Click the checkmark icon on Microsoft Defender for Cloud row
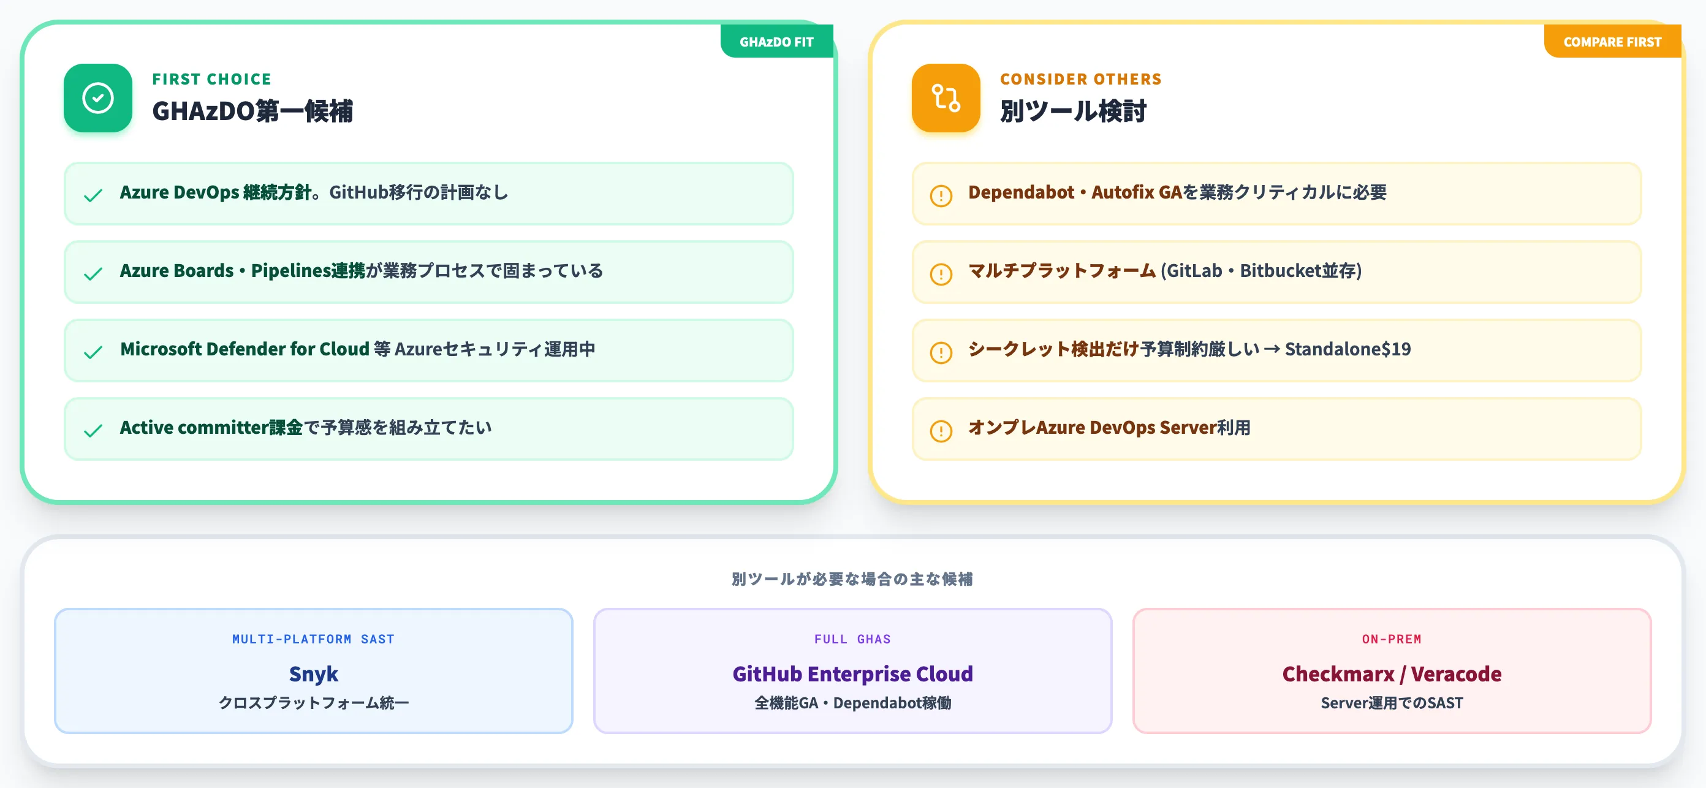Image resolution: width=1706 pixels, height=788 pixels. pyautogui.click(x=93, y=352)
